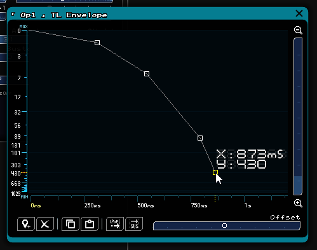The width and height of the screenshot is (317, 250).
Task: Click the 663 level axis label
Action: [16, 183]
